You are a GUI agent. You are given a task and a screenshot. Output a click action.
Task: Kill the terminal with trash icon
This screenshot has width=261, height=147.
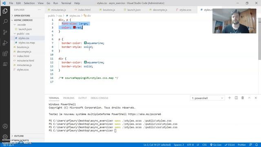(x=243, y=98)
